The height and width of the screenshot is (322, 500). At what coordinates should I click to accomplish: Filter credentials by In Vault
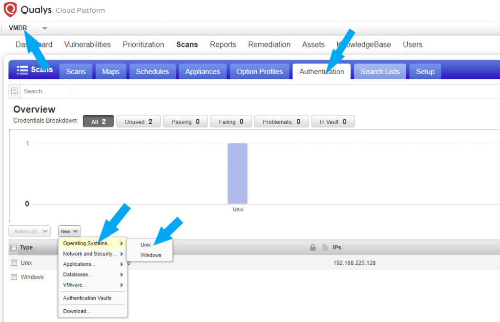coord(333,122)
